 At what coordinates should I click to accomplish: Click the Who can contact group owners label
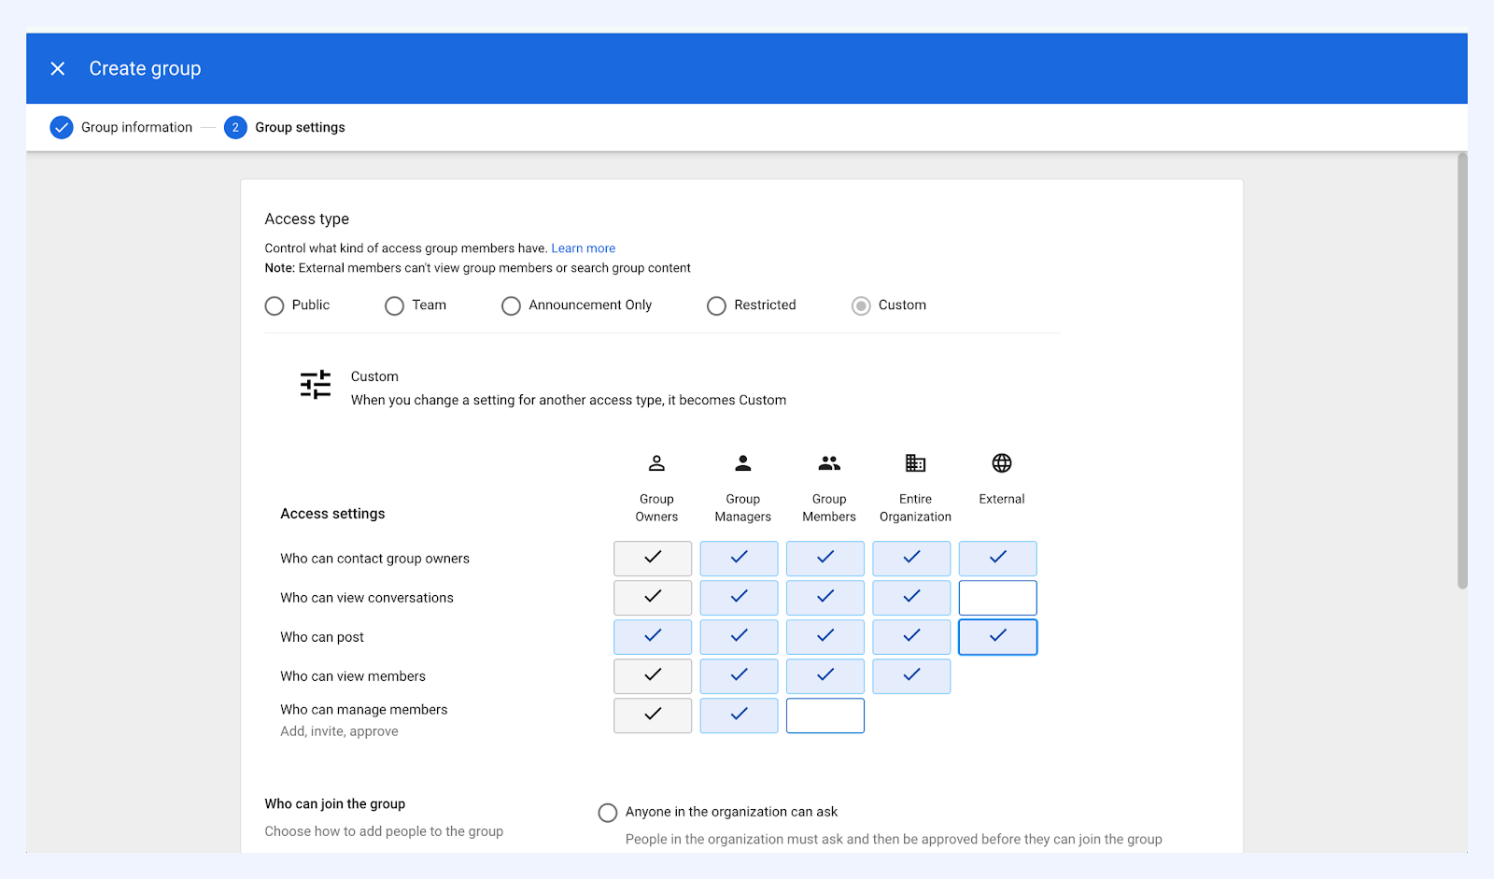pyautogui.click(x=375, y=559)
